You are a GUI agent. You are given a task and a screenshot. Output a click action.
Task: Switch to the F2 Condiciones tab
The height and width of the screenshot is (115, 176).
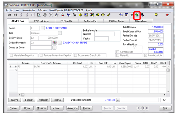click(42, 21)
